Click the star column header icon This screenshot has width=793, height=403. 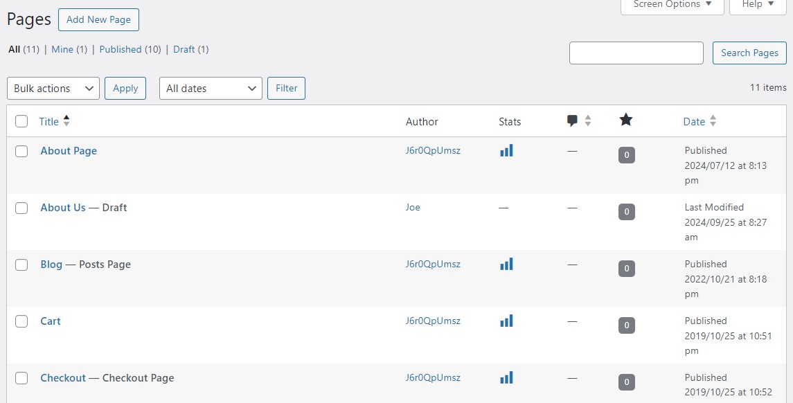626,120
